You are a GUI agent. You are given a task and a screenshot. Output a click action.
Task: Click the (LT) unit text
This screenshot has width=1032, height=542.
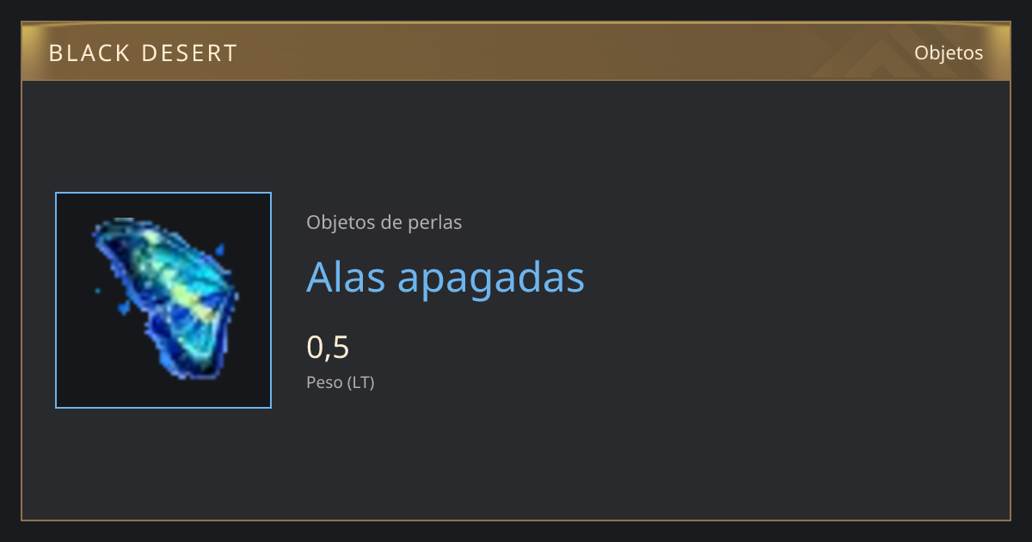360,382
